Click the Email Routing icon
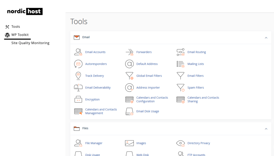Viewport: 274px width, 156px height. (181, 52)
